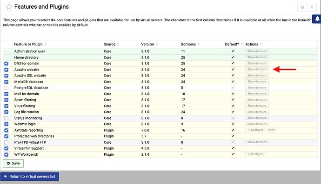This screenshot has width=321, height=184.
Task: Sort by Domains column
Action: coord(190,44)
